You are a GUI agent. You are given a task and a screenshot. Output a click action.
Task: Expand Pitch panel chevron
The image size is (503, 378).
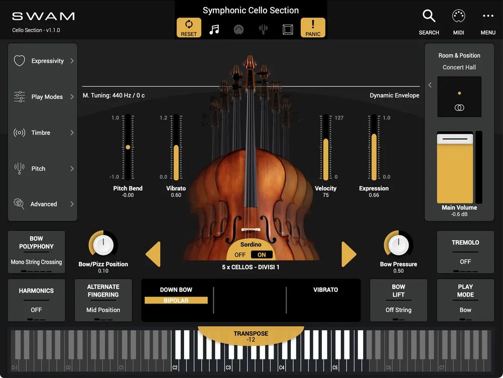pos(72,169)
